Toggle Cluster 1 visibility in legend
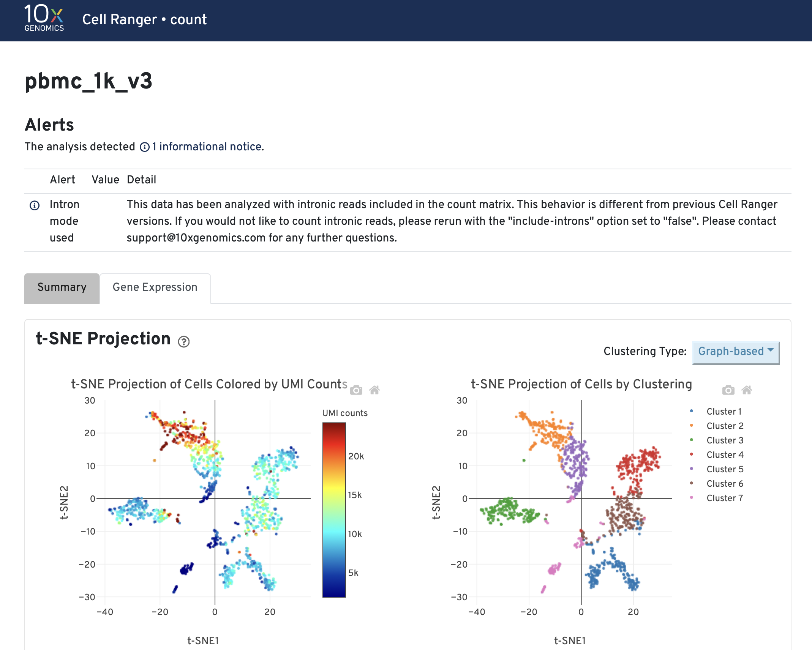The image size is (812, 650). pyautogui.click(x=716, y=412)
